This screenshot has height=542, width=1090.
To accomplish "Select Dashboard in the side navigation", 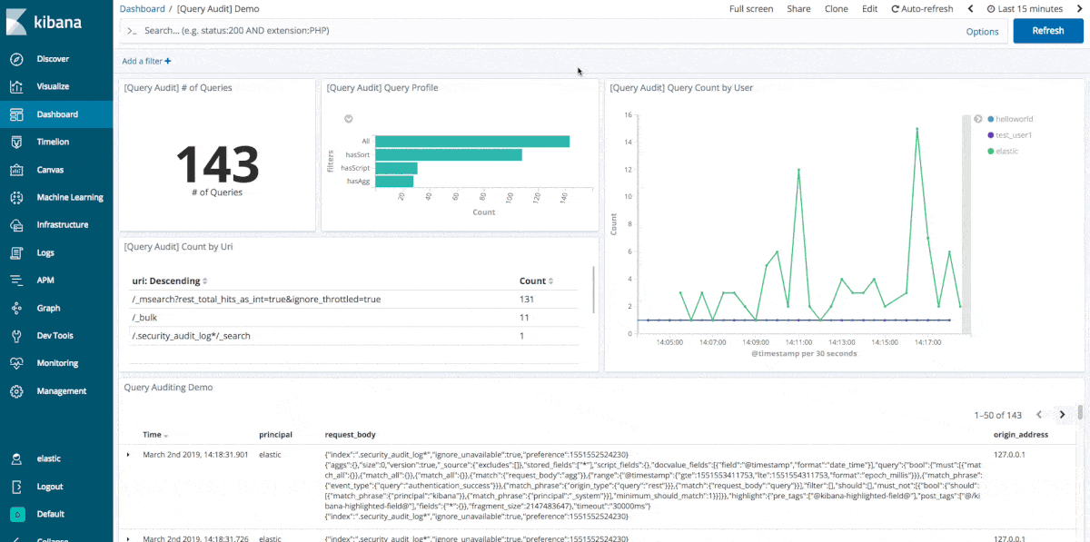I will [57, 114].
